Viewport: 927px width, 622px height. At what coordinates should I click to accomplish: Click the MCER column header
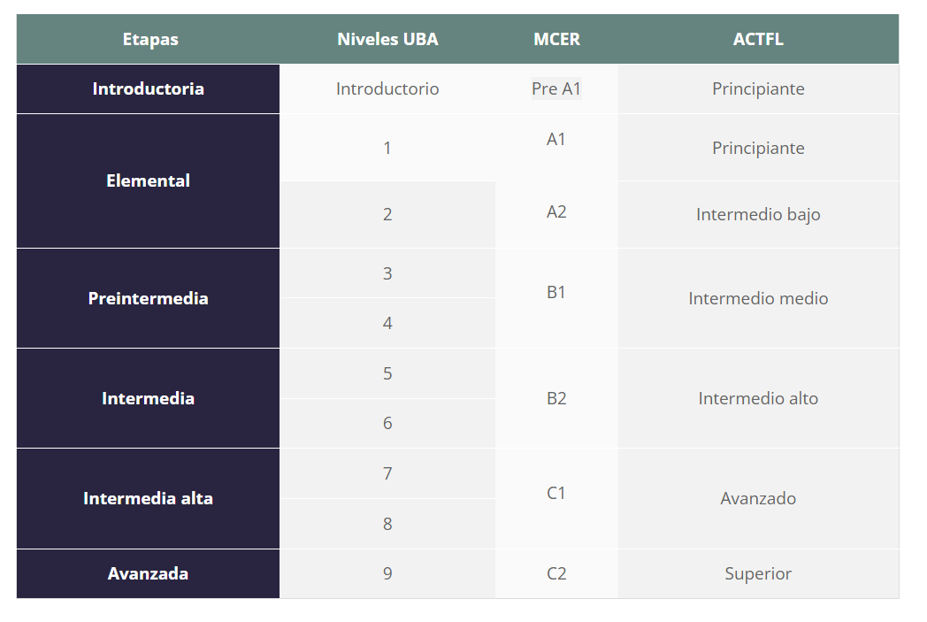tap(556, 39)
